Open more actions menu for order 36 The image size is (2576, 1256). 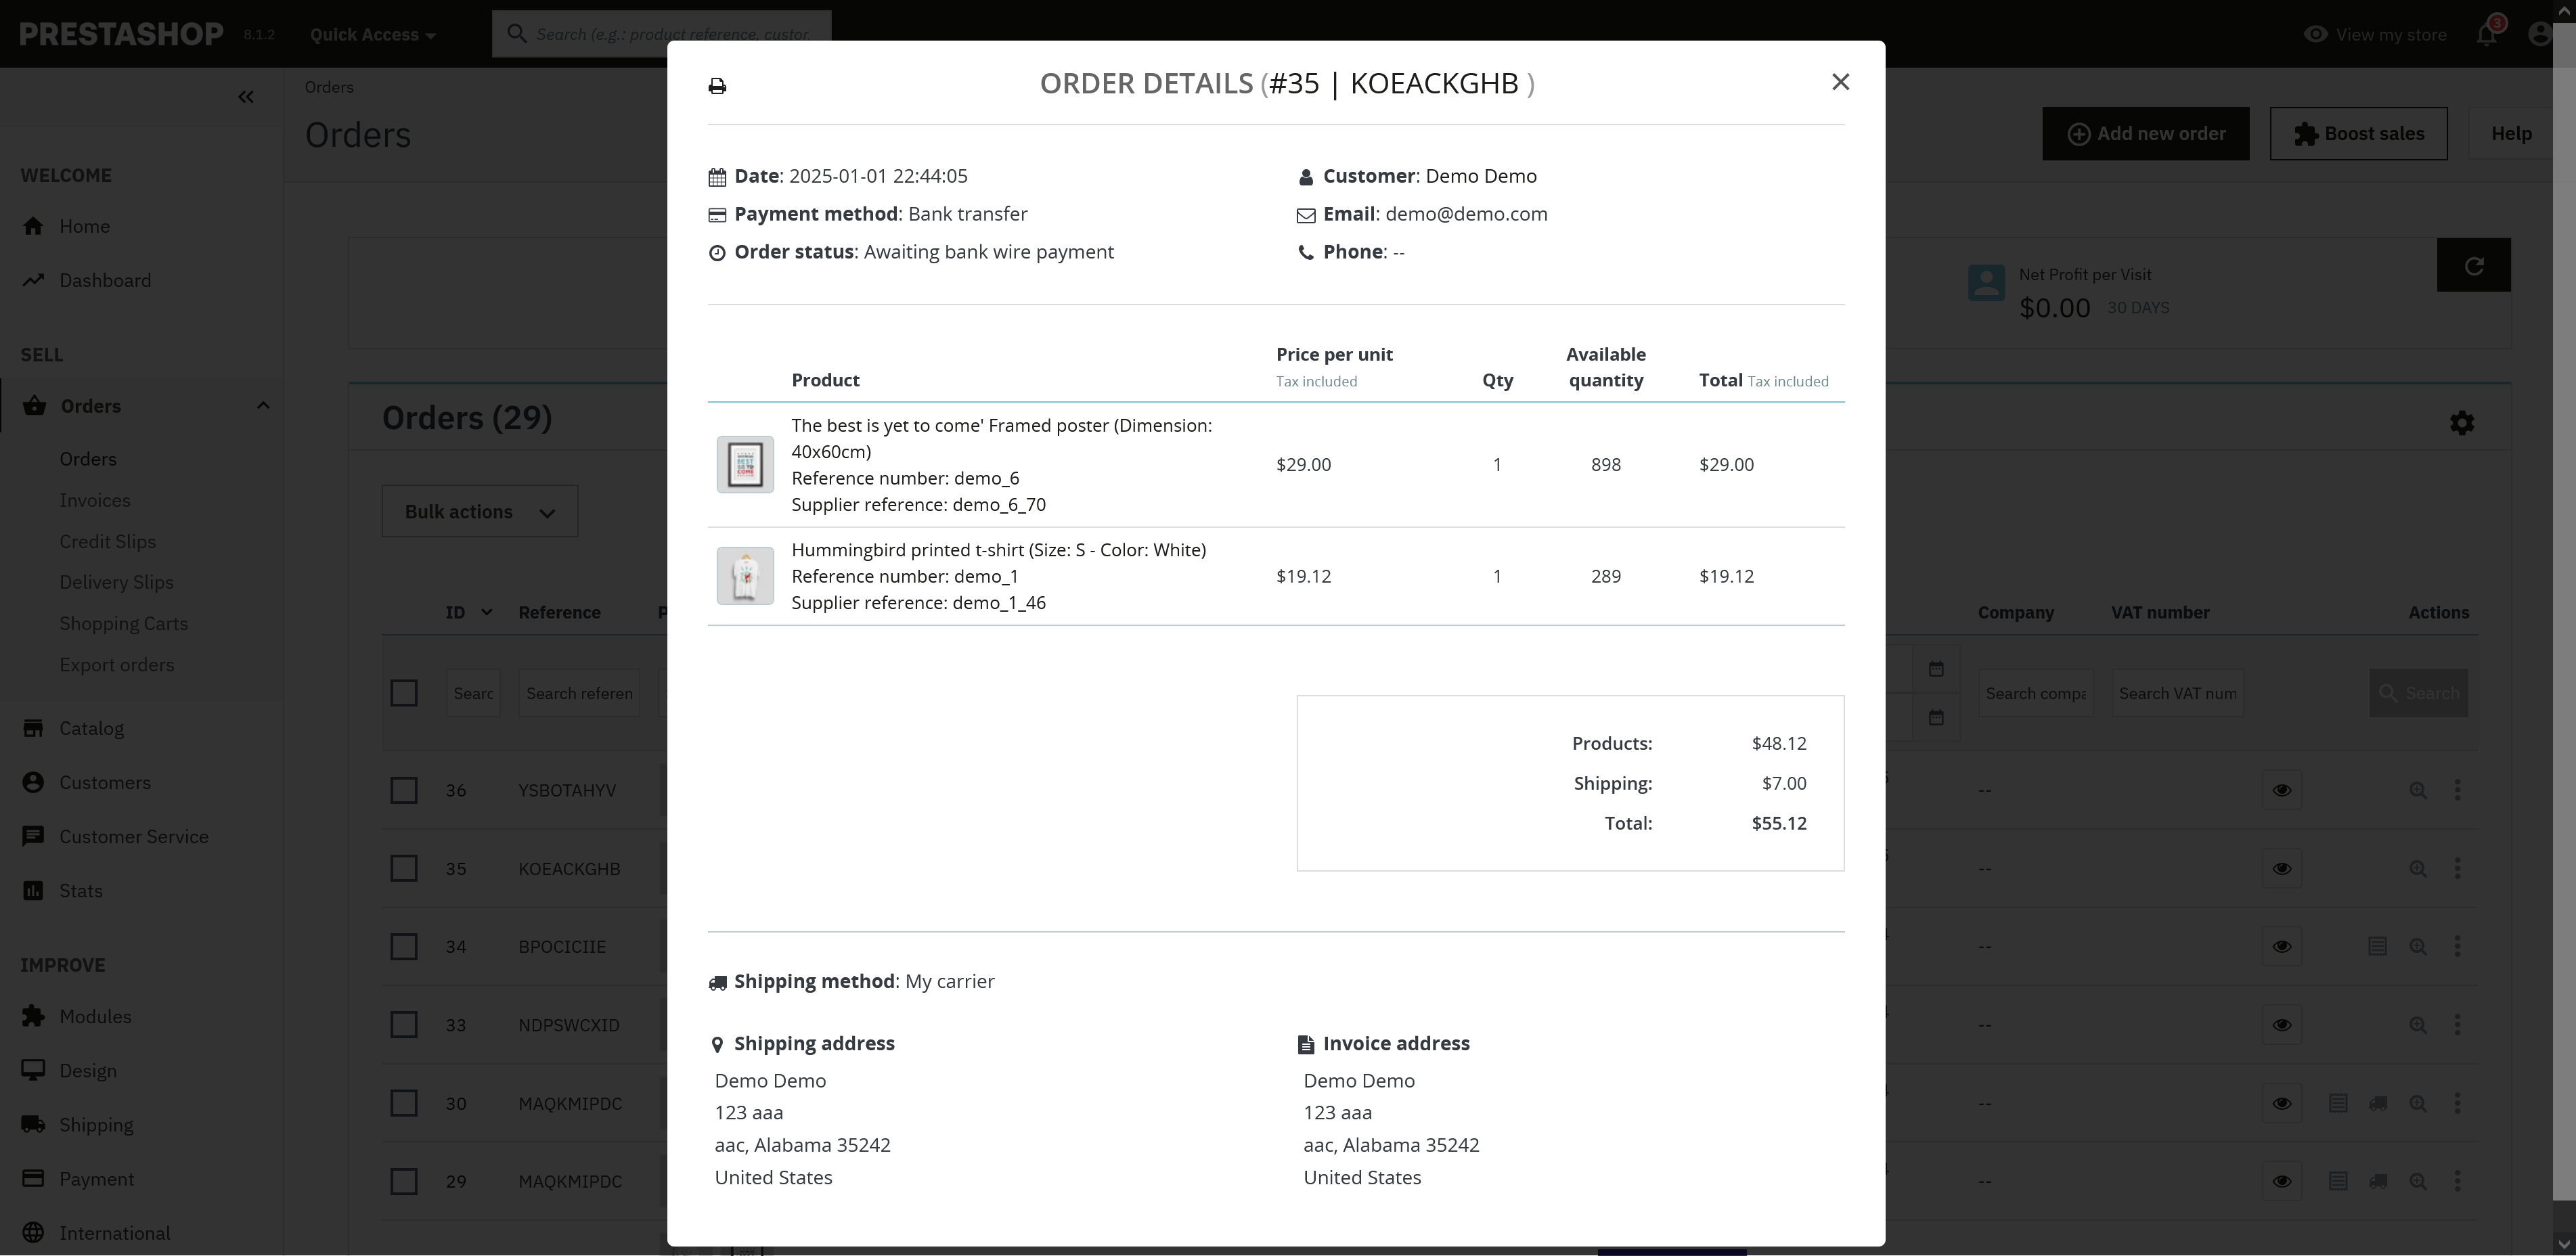[2458, 790]
